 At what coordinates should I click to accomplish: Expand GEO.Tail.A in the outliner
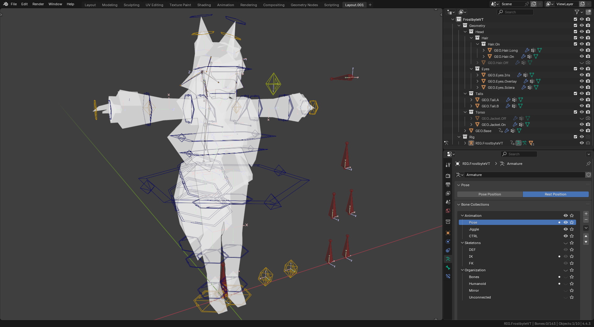point(471,100)
